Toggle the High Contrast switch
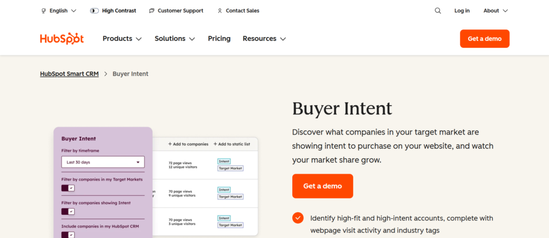Screen dimensions: 549x238 point(94,11)
